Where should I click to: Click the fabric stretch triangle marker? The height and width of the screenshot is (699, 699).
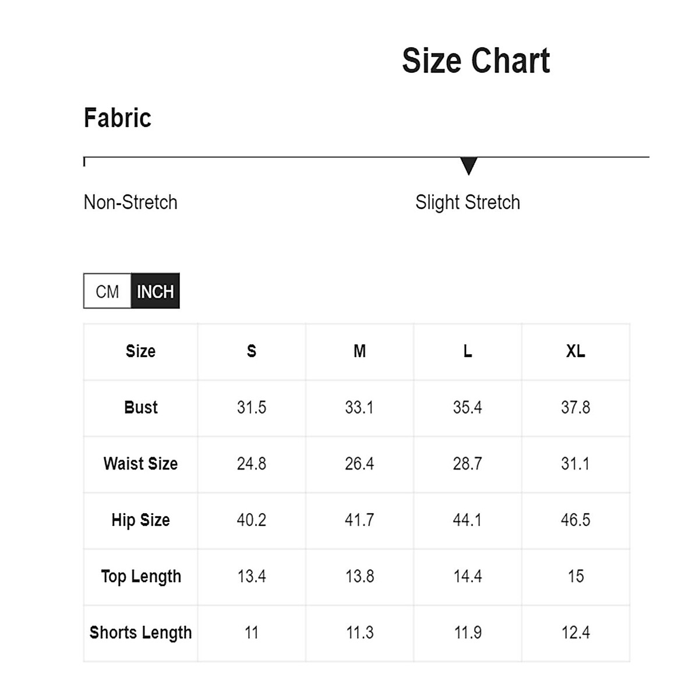468,165
